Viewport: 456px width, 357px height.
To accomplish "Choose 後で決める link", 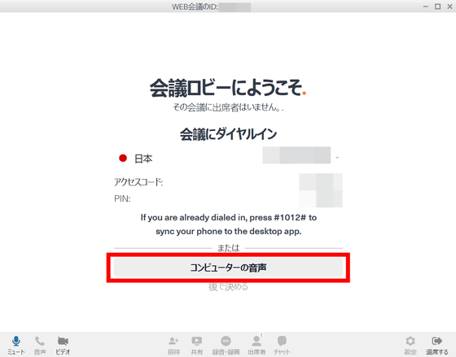I will [228, 287].
